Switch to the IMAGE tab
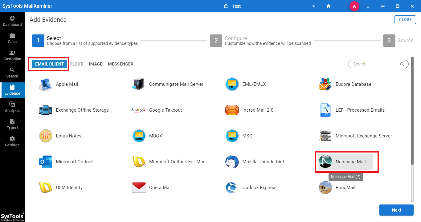Viewport: 421px width, 222px height. [x=96, y=64]
